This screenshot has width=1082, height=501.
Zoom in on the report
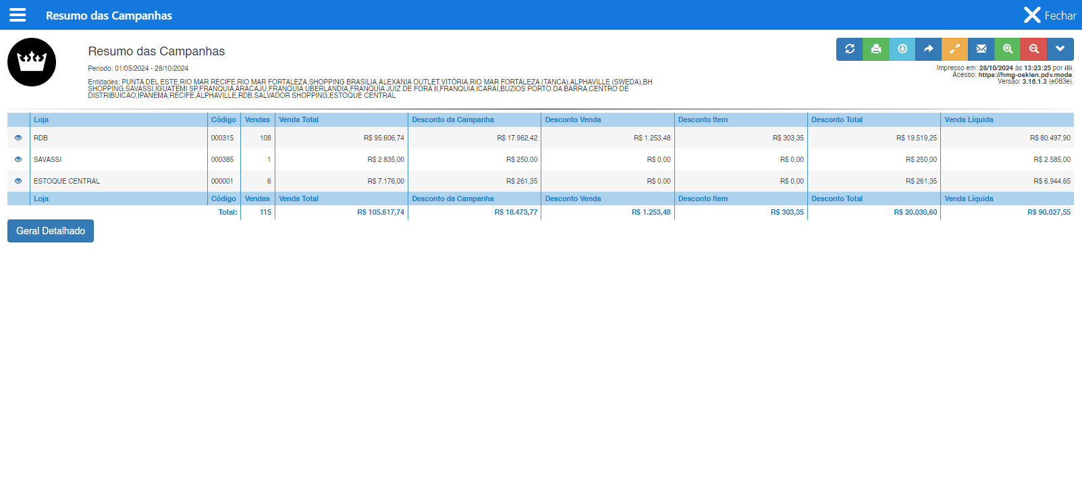pyautogui.click(x=1007, y=49)
